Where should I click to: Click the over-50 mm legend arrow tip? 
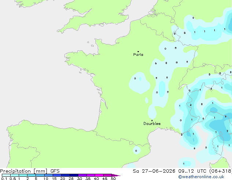tap(116, 175)
